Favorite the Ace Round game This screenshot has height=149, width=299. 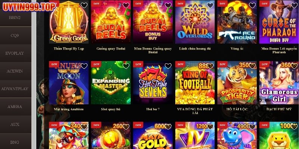tap(252, 5)
